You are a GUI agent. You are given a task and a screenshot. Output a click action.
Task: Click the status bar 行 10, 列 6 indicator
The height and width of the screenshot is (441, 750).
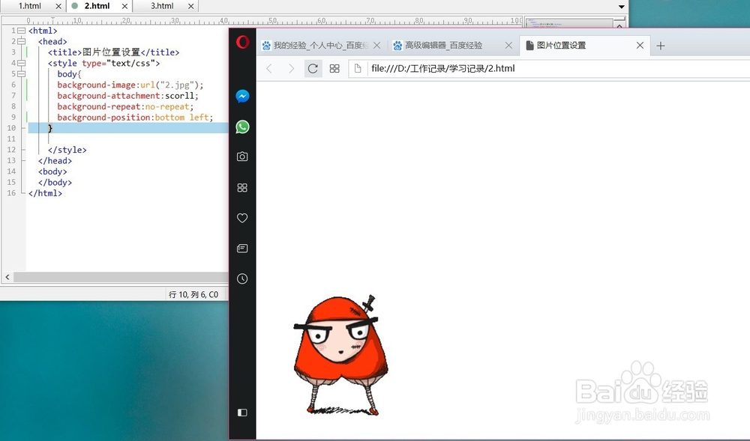point(193,294)
